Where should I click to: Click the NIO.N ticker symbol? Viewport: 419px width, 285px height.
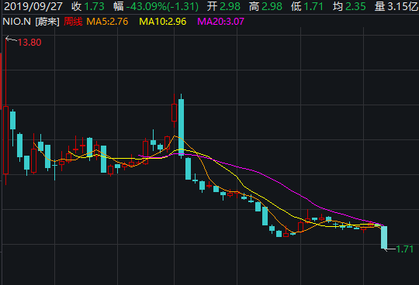click(16, 22)
